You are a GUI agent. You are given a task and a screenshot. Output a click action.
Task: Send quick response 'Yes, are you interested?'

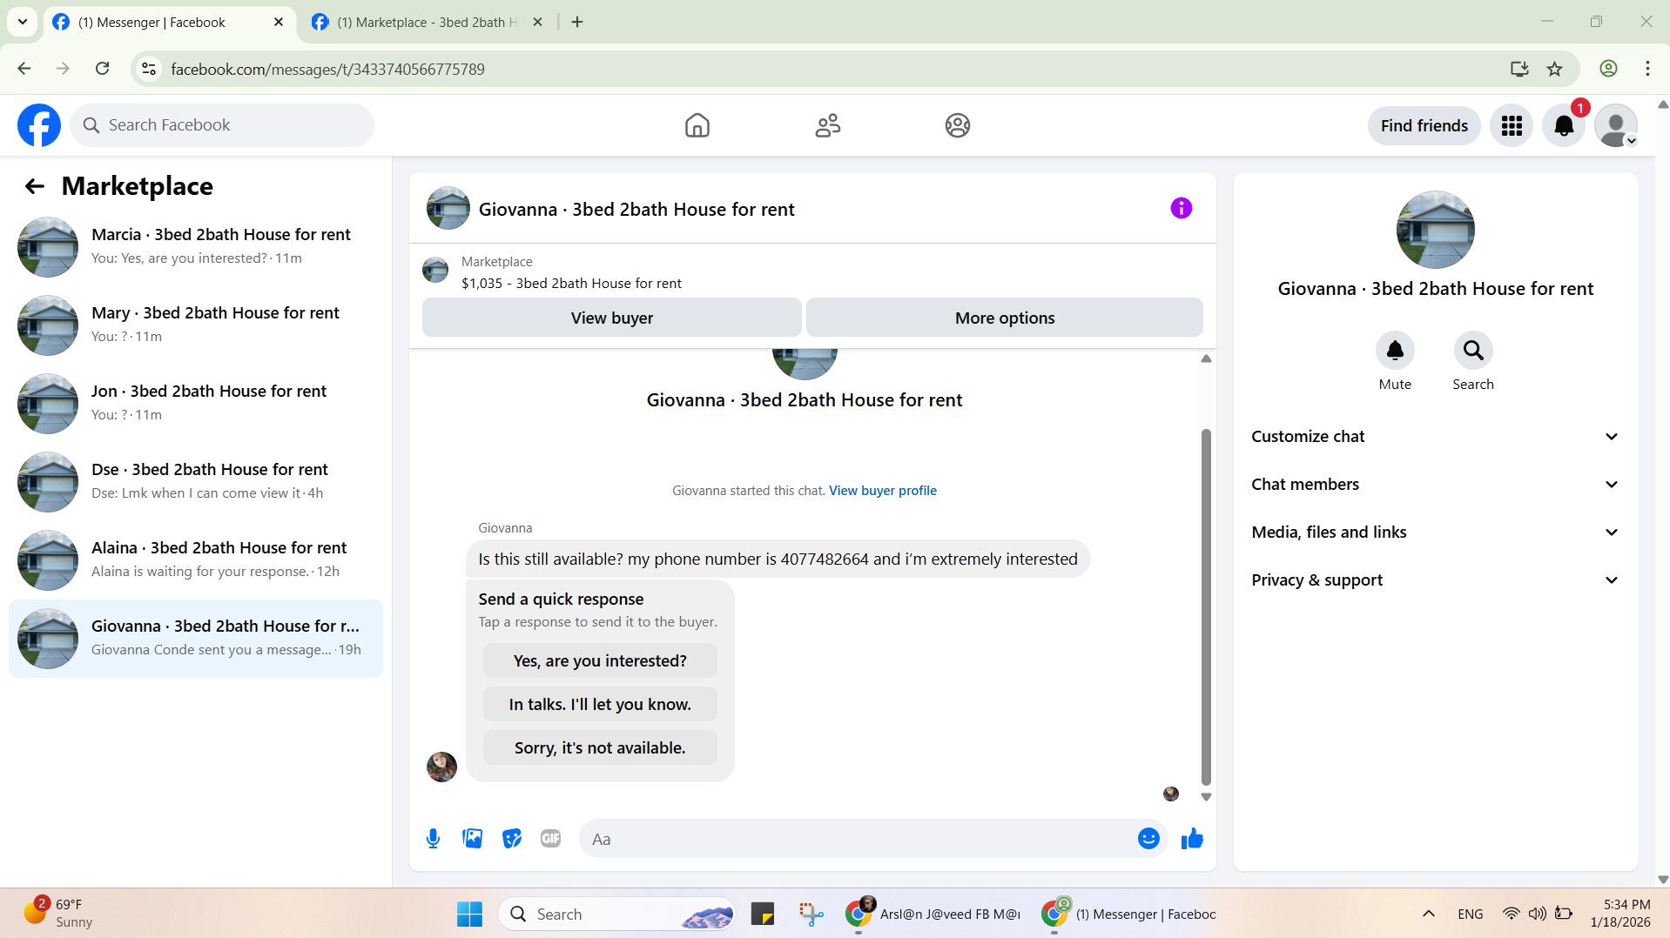[600, 660]
